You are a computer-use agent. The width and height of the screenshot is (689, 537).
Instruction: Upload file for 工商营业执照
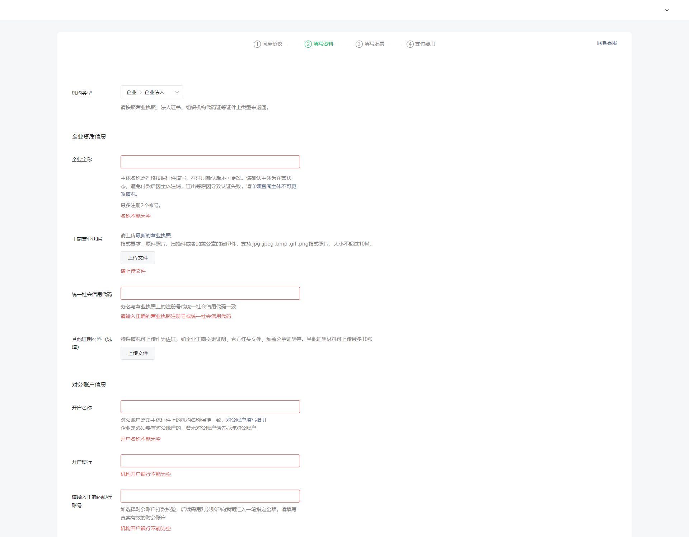(x=138, y=258)
